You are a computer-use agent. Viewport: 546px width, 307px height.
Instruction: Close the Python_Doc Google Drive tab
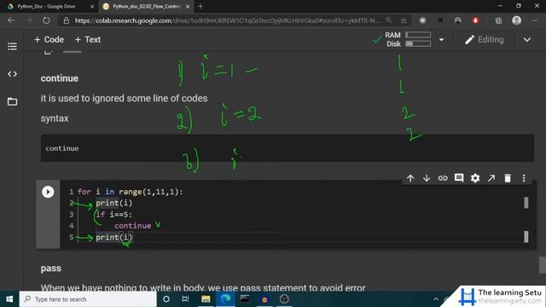[92, 7]
